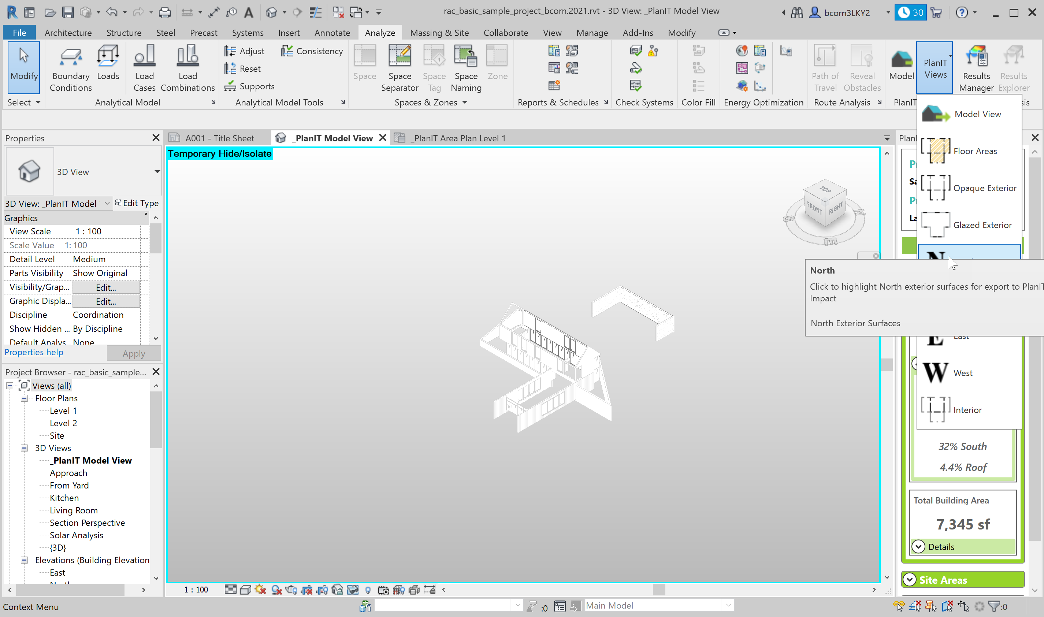Viewport: 1044px width, 617px height.
Task: Expand the Site Areas section
Action: coord(909,580)
